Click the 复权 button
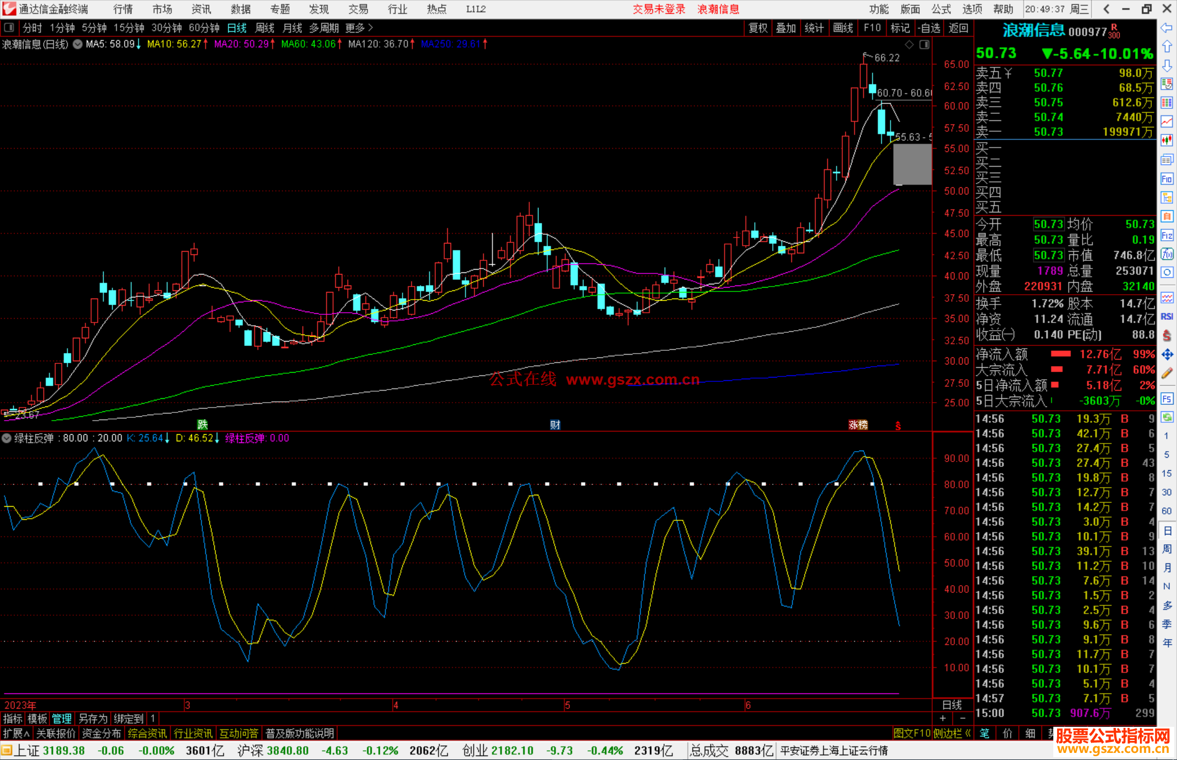The height and width of the screenshot is (760, 1177). tap(758, 28)
